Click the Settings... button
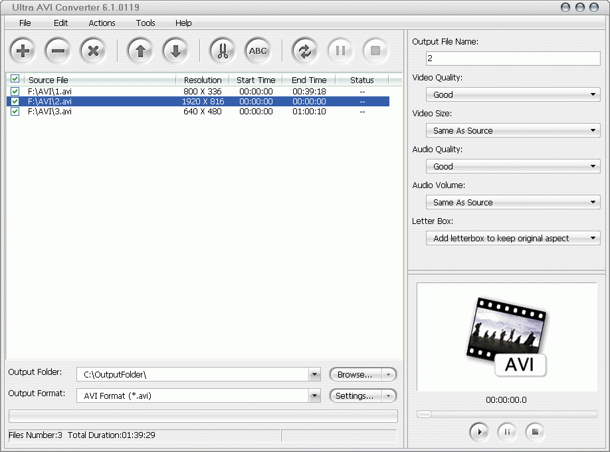Viewport: 610px width, 452px height. [356, 396]
